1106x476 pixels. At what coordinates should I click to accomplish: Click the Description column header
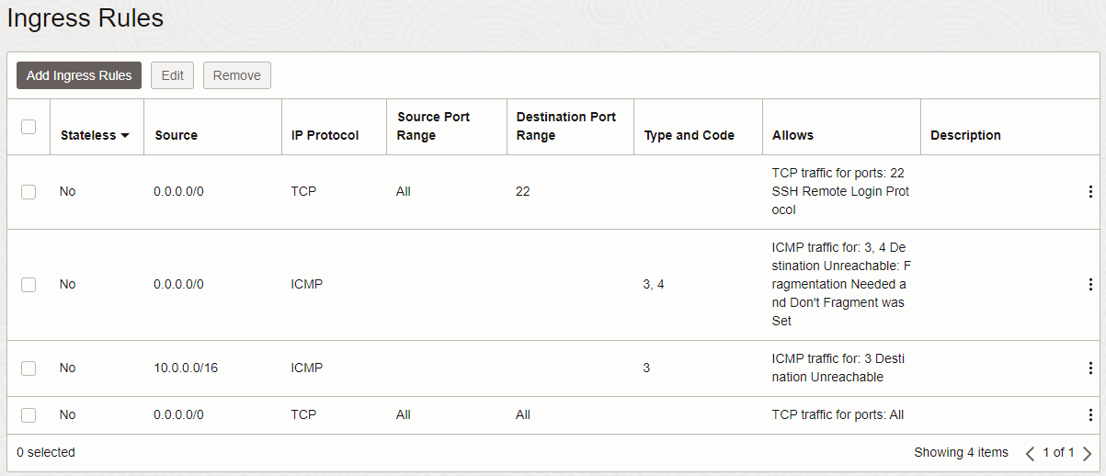(x=965, y=135)
